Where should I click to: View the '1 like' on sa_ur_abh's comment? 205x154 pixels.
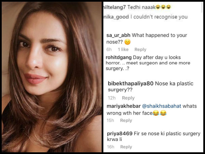(123, 50)
